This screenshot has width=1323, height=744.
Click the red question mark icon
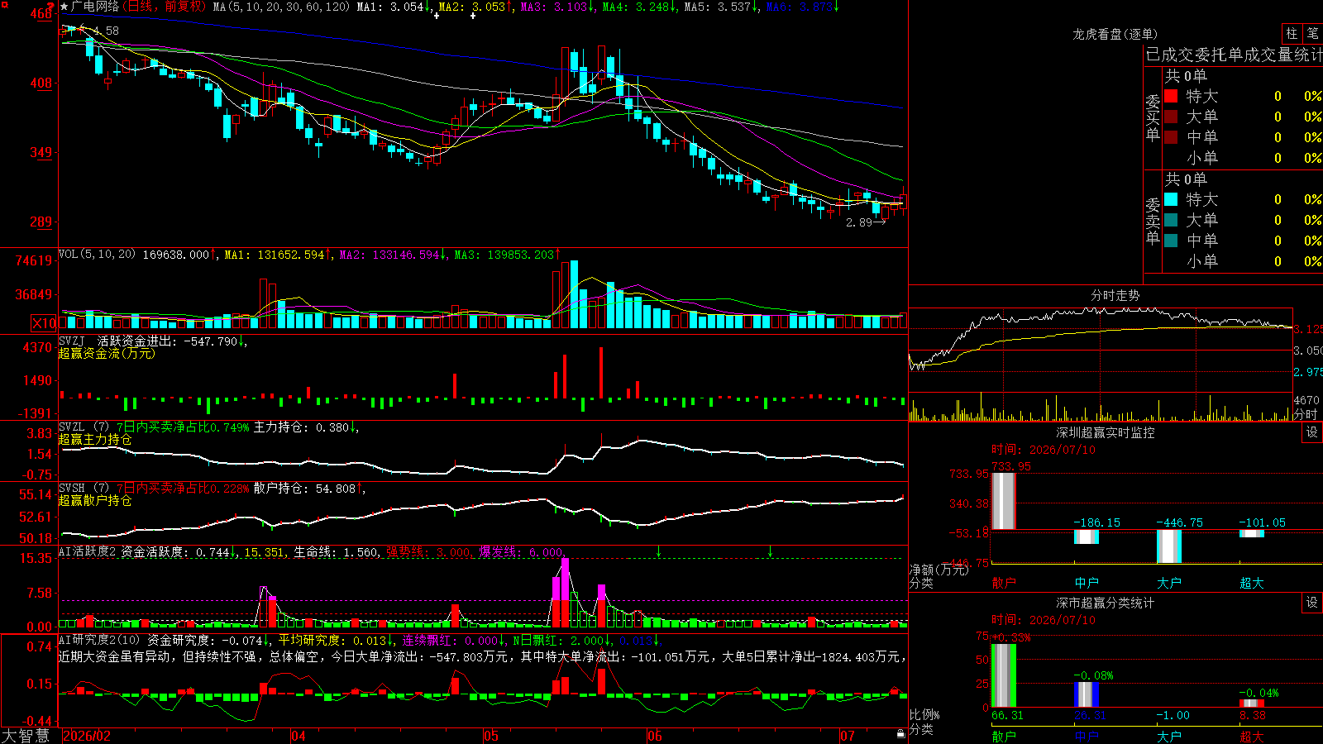pos(50,7)
